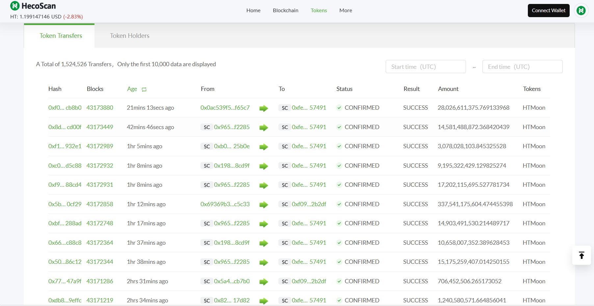
Task: Click SUCCESS result in block 43172748 row
Action: [x=416, y=223]
